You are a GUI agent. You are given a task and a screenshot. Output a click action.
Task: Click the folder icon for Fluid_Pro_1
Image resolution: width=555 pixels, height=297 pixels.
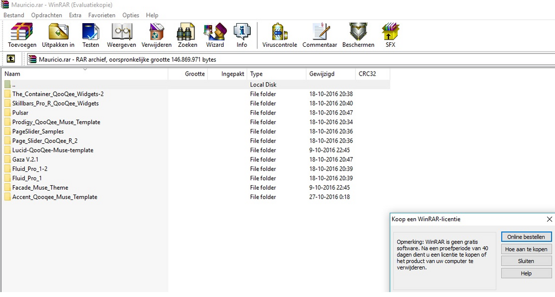7,178
